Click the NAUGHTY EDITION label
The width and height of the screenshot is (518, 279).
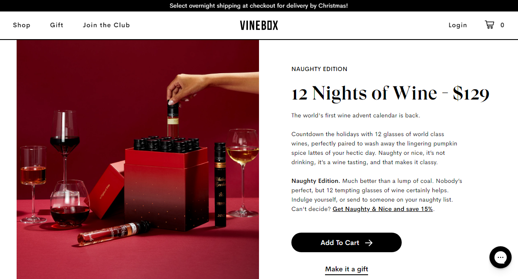point(319,69)
